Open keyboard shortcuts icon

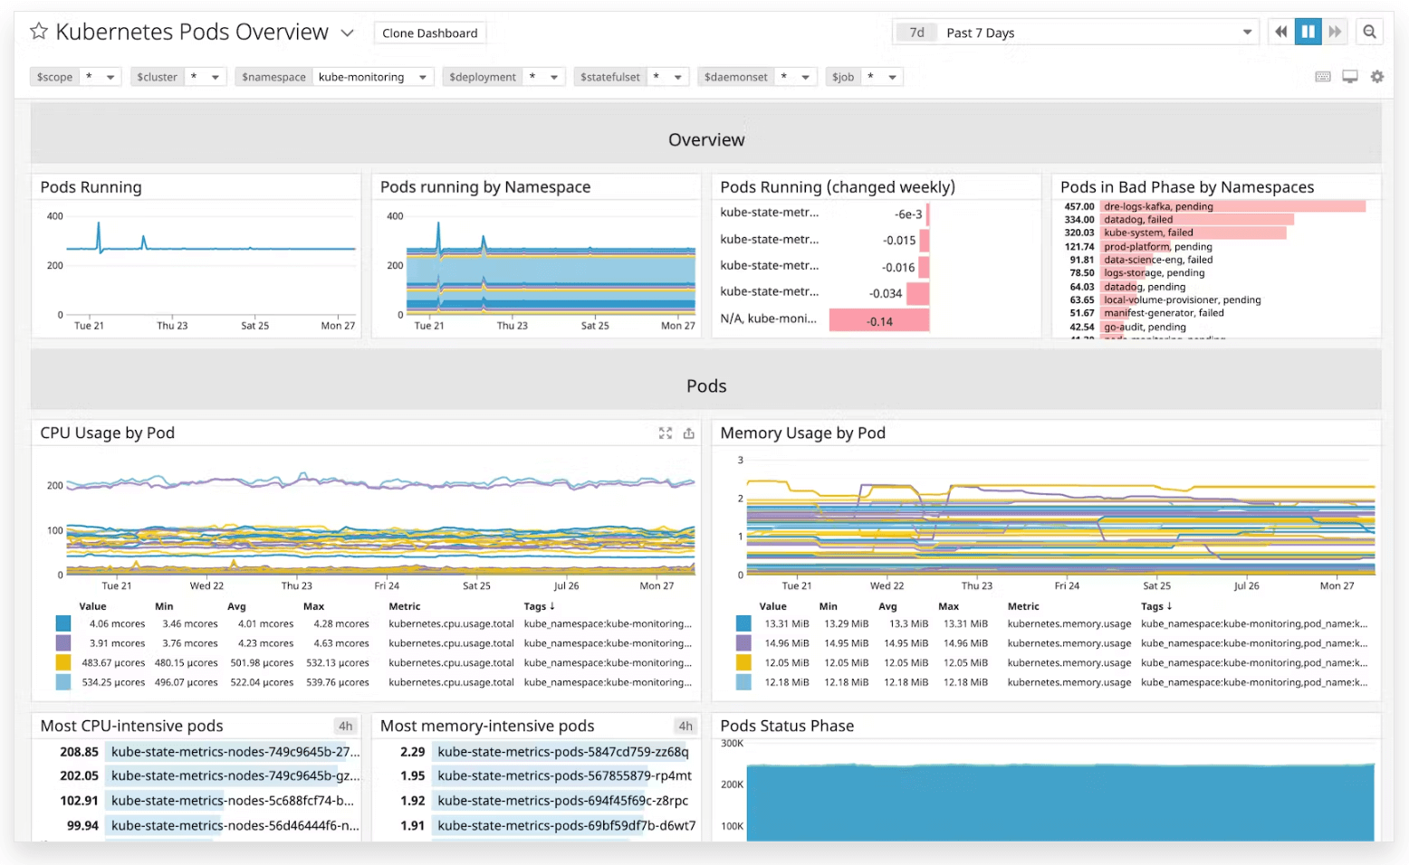[1323, 77]
